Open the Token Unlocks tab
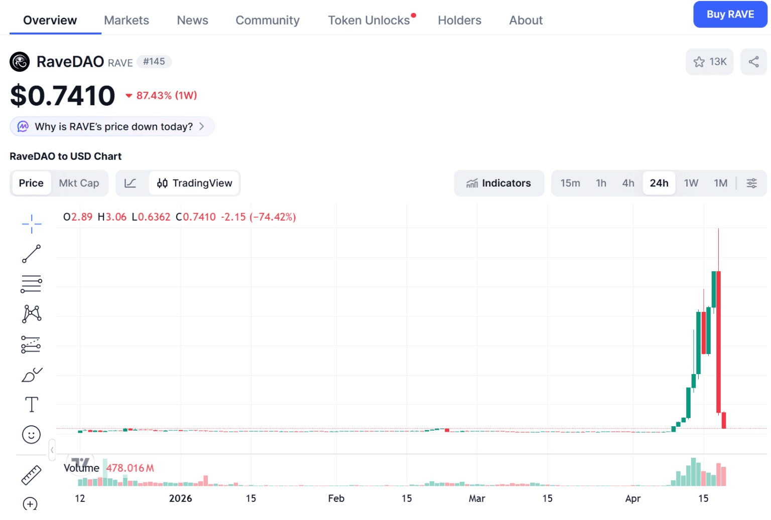The image size is (771, 520). click(x=369, y=20)
